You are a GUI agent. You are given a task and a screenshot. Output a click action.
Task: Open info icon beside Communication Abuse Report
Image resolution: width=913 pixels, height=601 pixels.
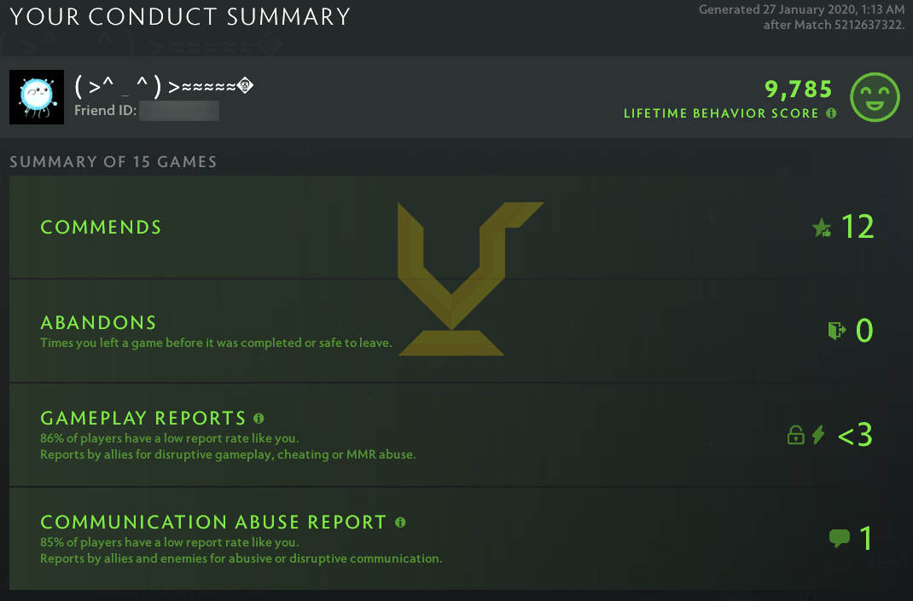400,523
